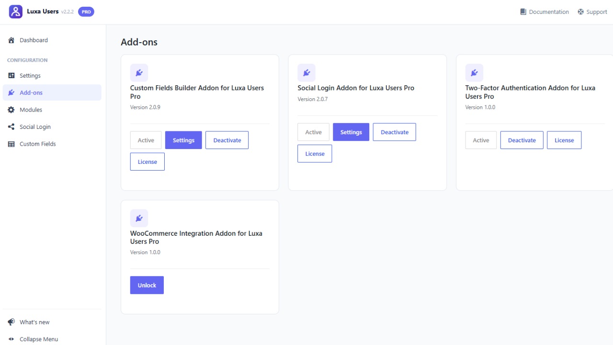Click Active status on Two-Factor Authentication addon
613x345 pixels.
pos(481,140)
